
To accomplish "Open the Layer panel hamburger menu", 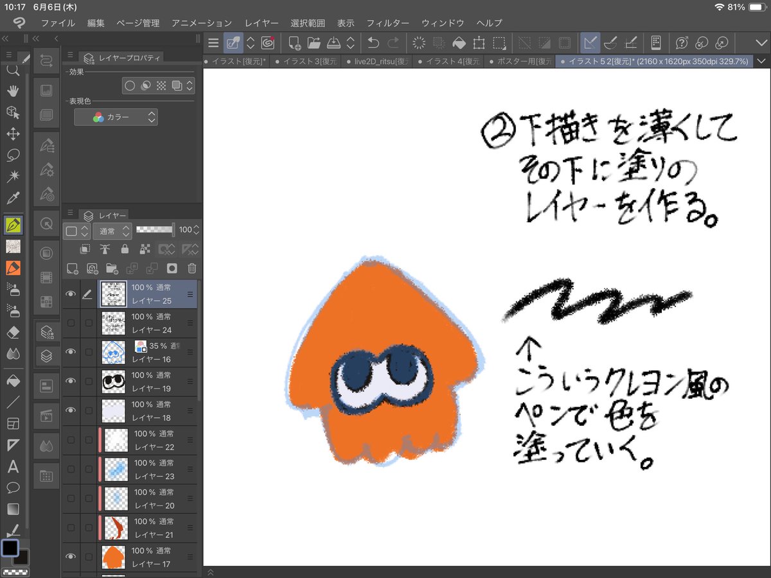I will point(70,214).
